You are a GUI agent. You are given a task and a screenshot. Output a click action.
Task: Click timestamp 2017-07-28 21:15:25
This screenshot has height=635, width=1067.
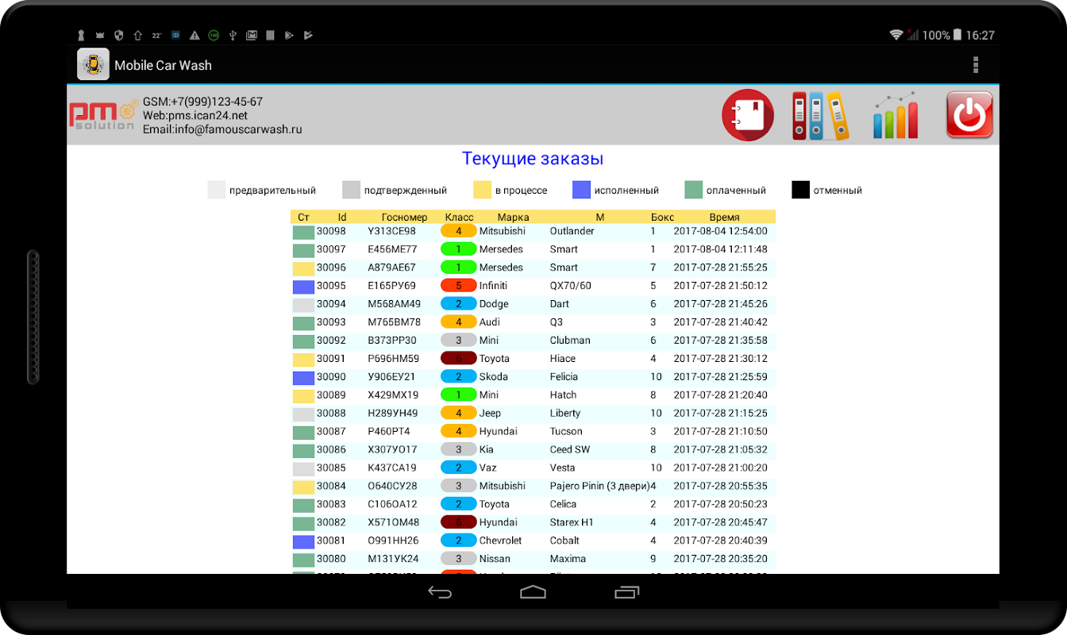click(x=721, y=414)
